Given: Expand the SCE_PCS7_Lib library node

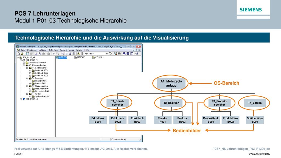Looking at the screenshot, I should coord(21,99).
